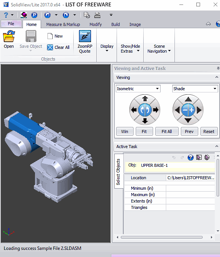This screenshot has height=257, width=220.
Task: Click the center rotate button on rotation dial
Action: coord(145,110)
